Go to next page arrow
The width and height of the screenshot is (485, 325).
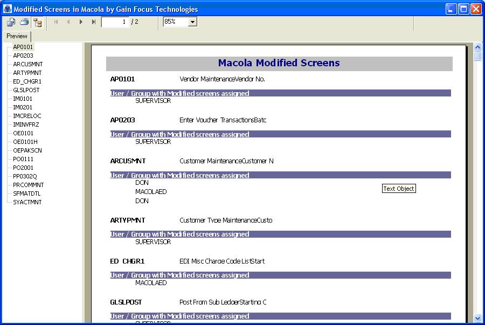click(81, 22)
